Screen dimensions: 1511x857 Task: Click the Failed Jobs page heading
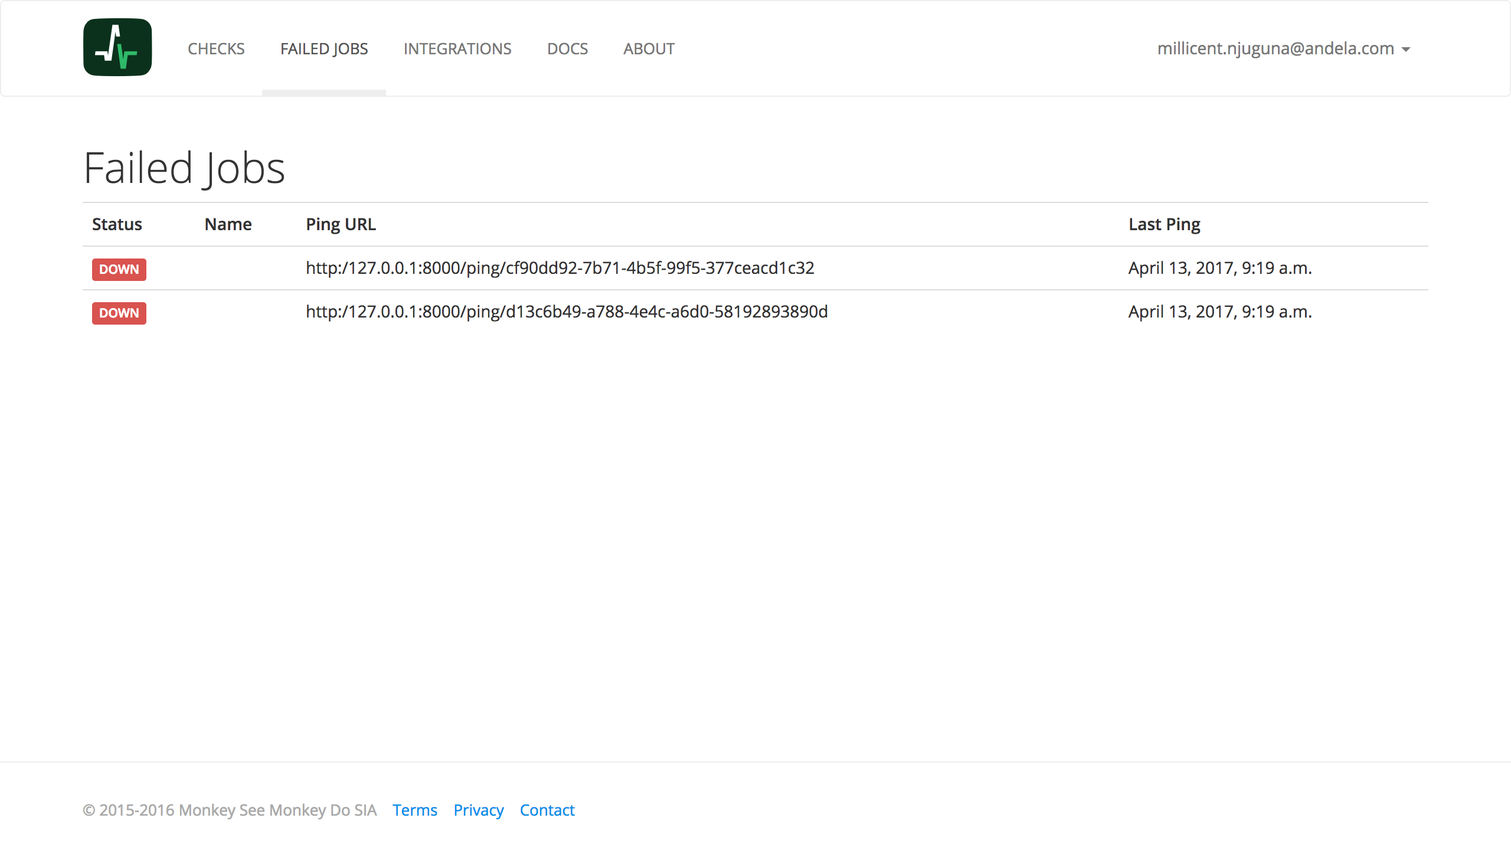(x=184, y=168)
